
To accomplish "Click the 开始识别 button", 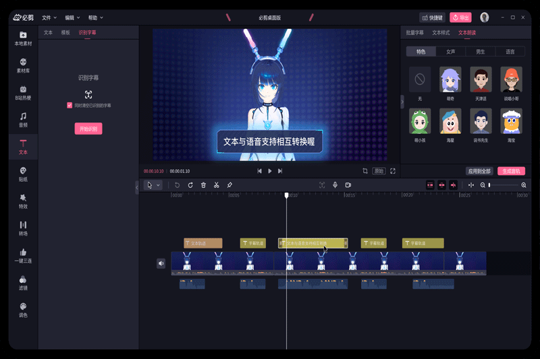I will click(88, 129).
